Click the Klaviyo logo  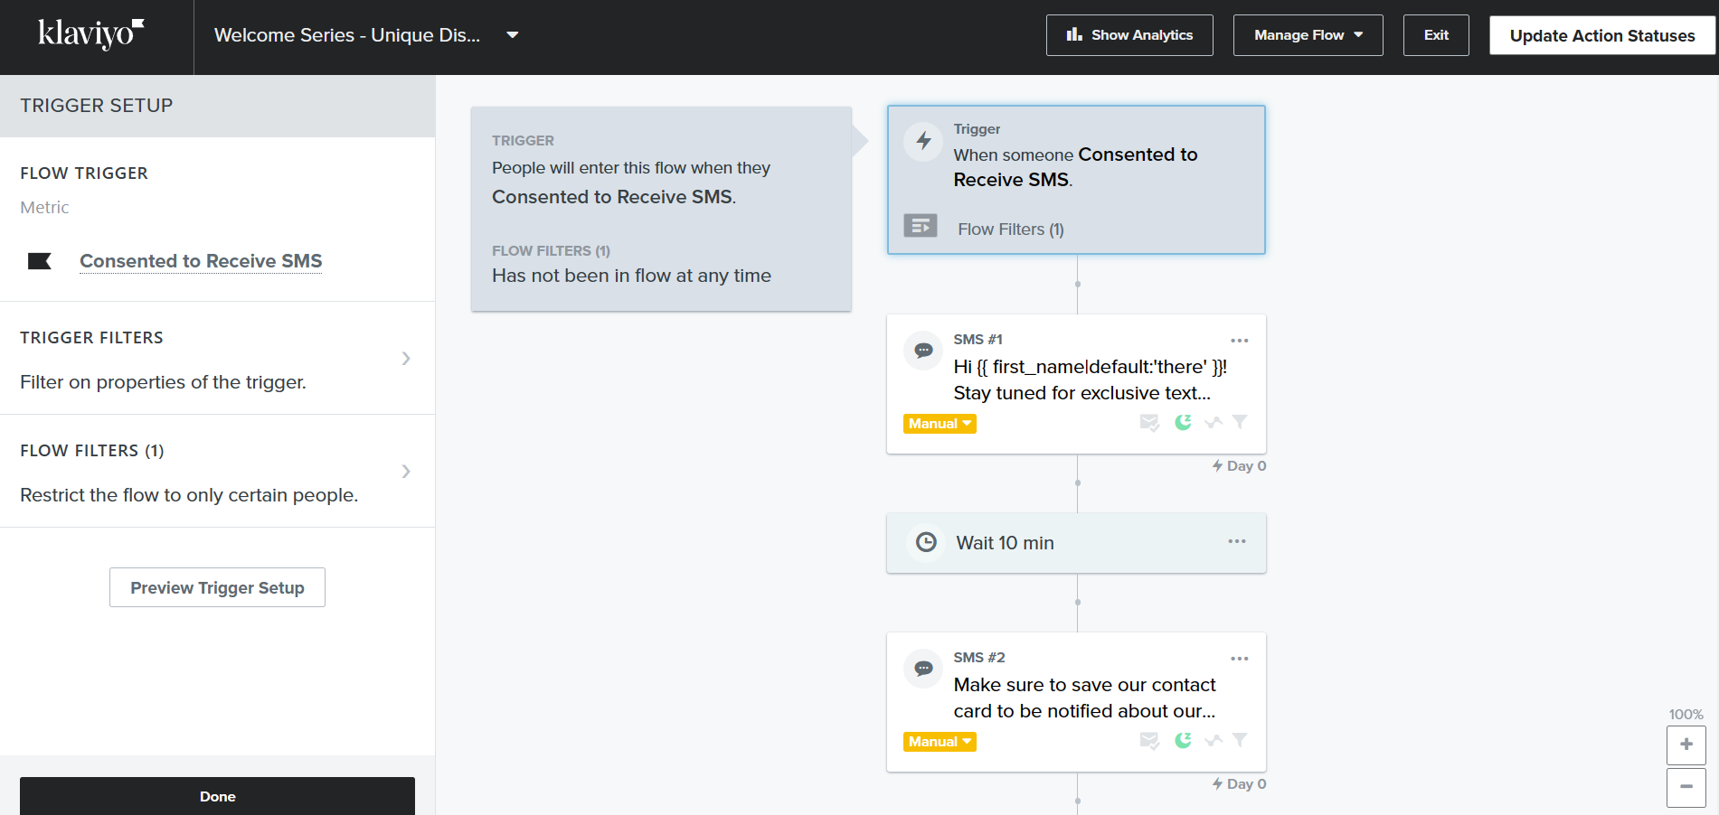pyautogui.click(x=90, y=34)
